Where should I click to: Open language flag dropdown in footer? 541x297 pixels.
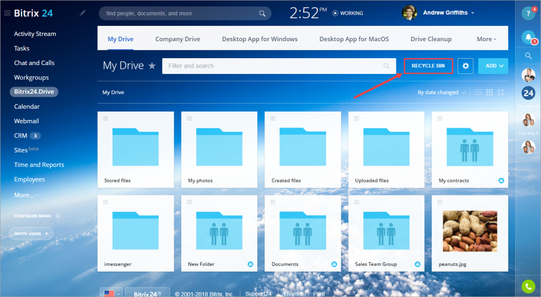[111, 293]
